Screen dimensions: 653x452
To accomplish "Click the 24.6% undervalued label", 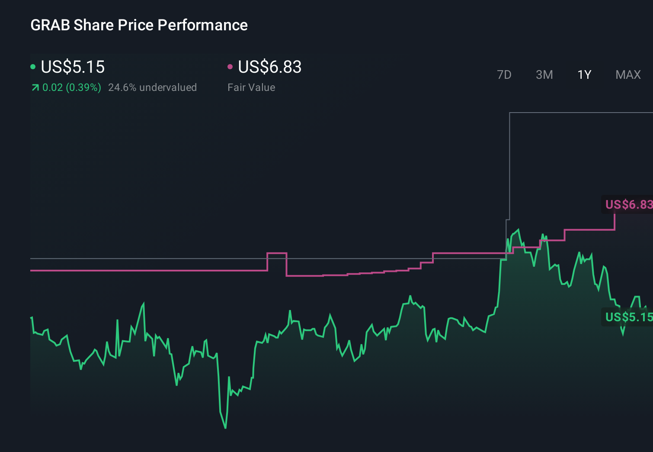I will 153,87.
